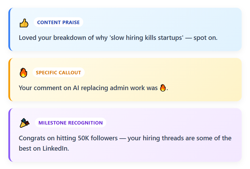Click the inline fire emoji after 'work was'

[163, 88]
